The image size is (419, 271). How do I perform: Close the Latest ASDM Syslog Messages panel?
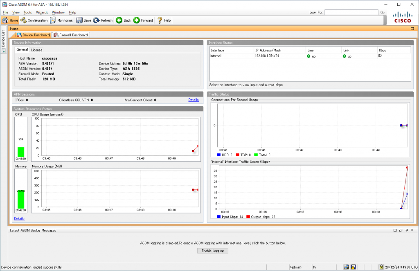pos(412,230)
